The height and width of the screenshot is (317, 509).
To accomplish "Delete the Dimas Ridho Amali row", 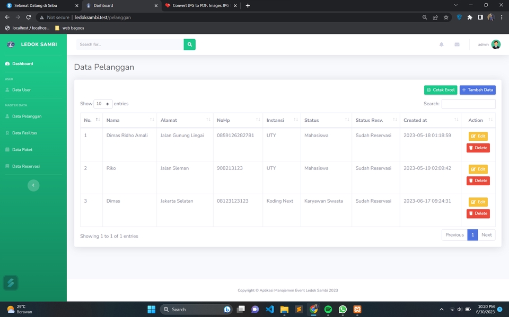I will point(478,148).
